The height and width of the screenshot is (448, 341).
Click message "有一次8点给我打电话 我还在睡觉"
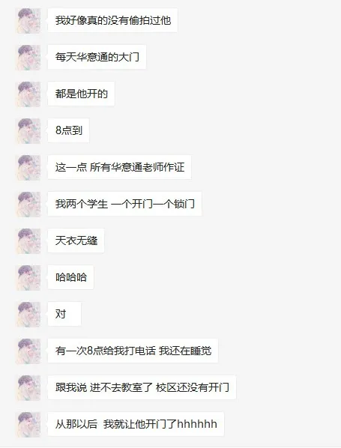(133, 351)
